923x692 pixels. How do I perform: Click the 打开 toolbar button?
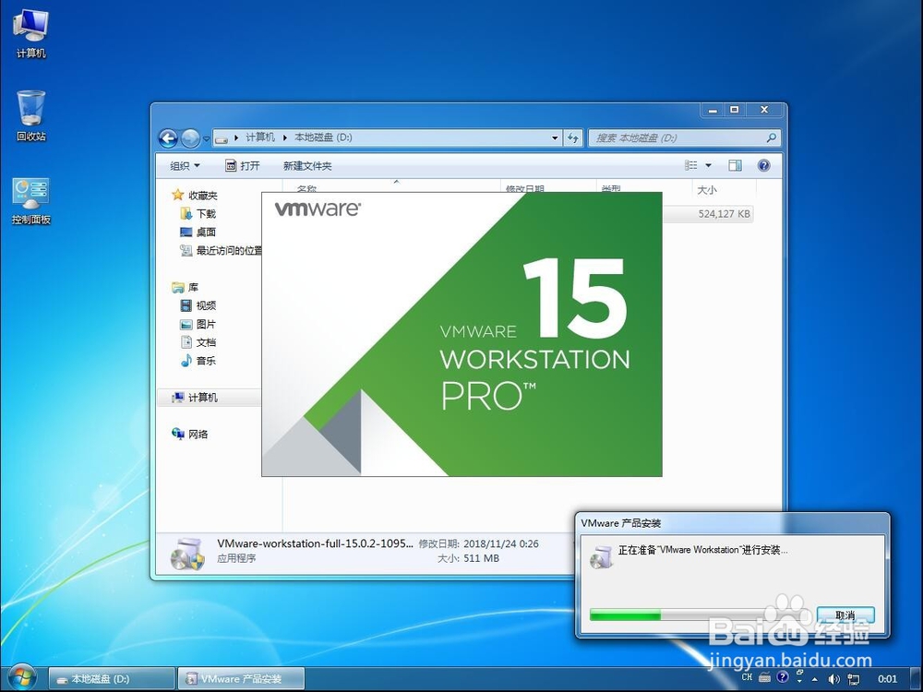coord(243,166)
